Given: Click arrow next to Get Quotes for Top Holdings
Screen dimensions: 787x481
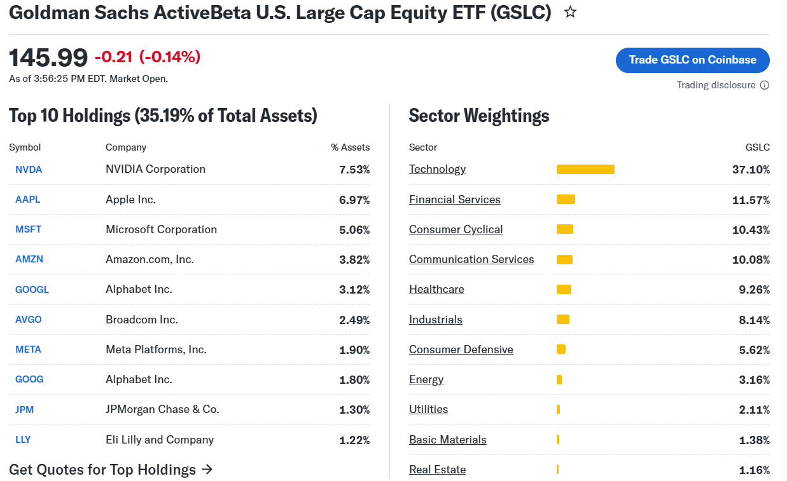Looking at the screenshot, I should tap(206, 470).
